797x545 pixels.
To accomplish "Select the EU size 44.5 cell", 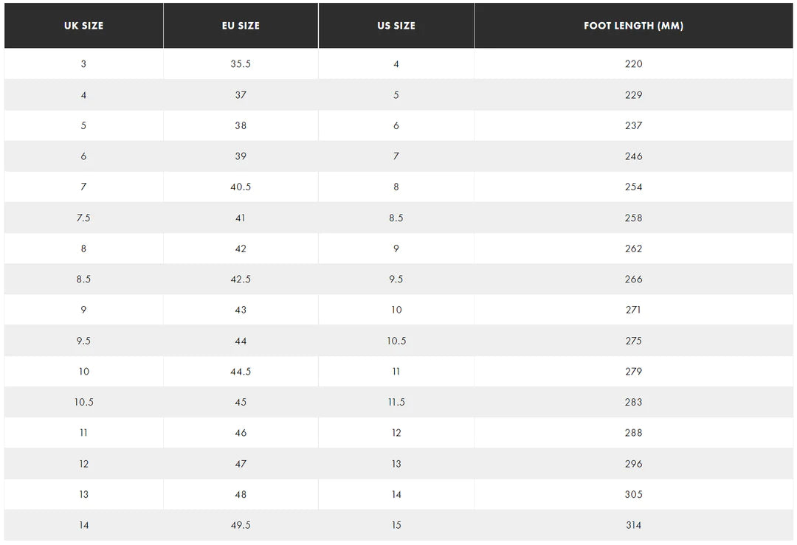I will 241,372.
